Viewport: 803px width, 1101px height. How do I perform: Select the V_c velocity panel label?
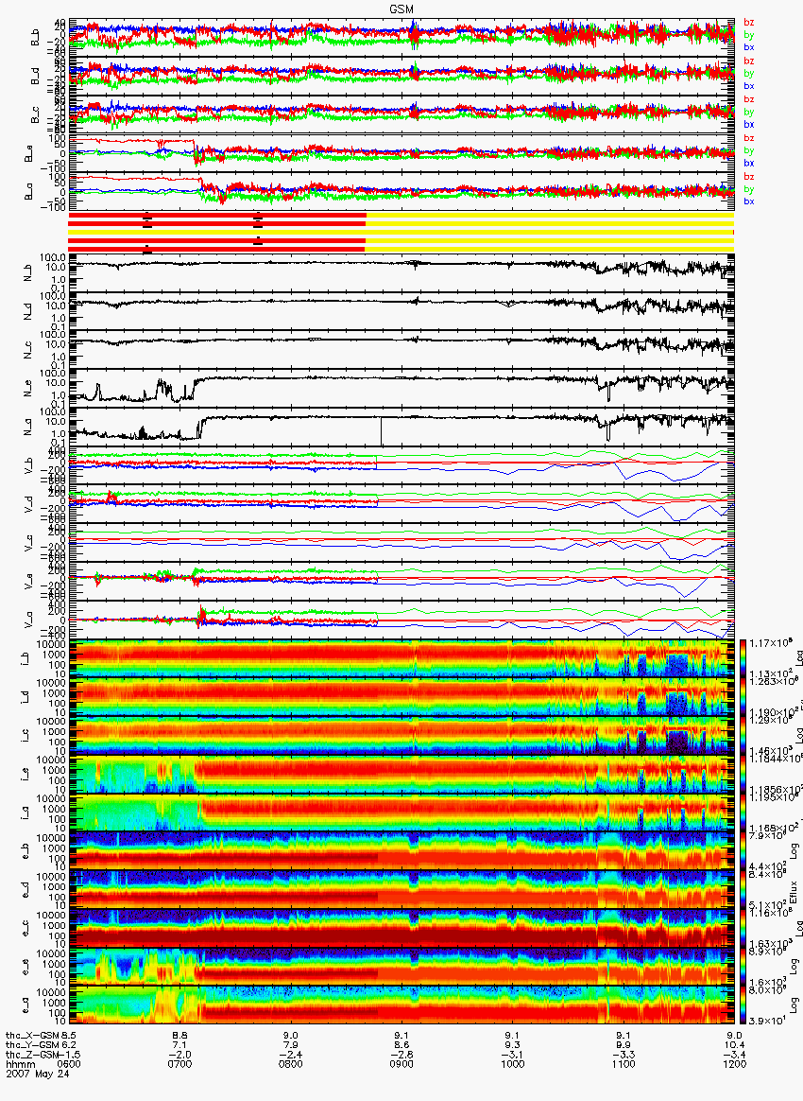[29, 541]
